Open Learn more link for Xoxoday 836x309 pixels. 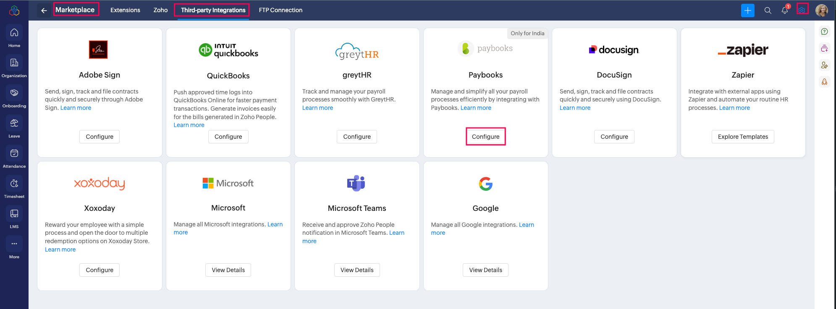click(60, 249)
